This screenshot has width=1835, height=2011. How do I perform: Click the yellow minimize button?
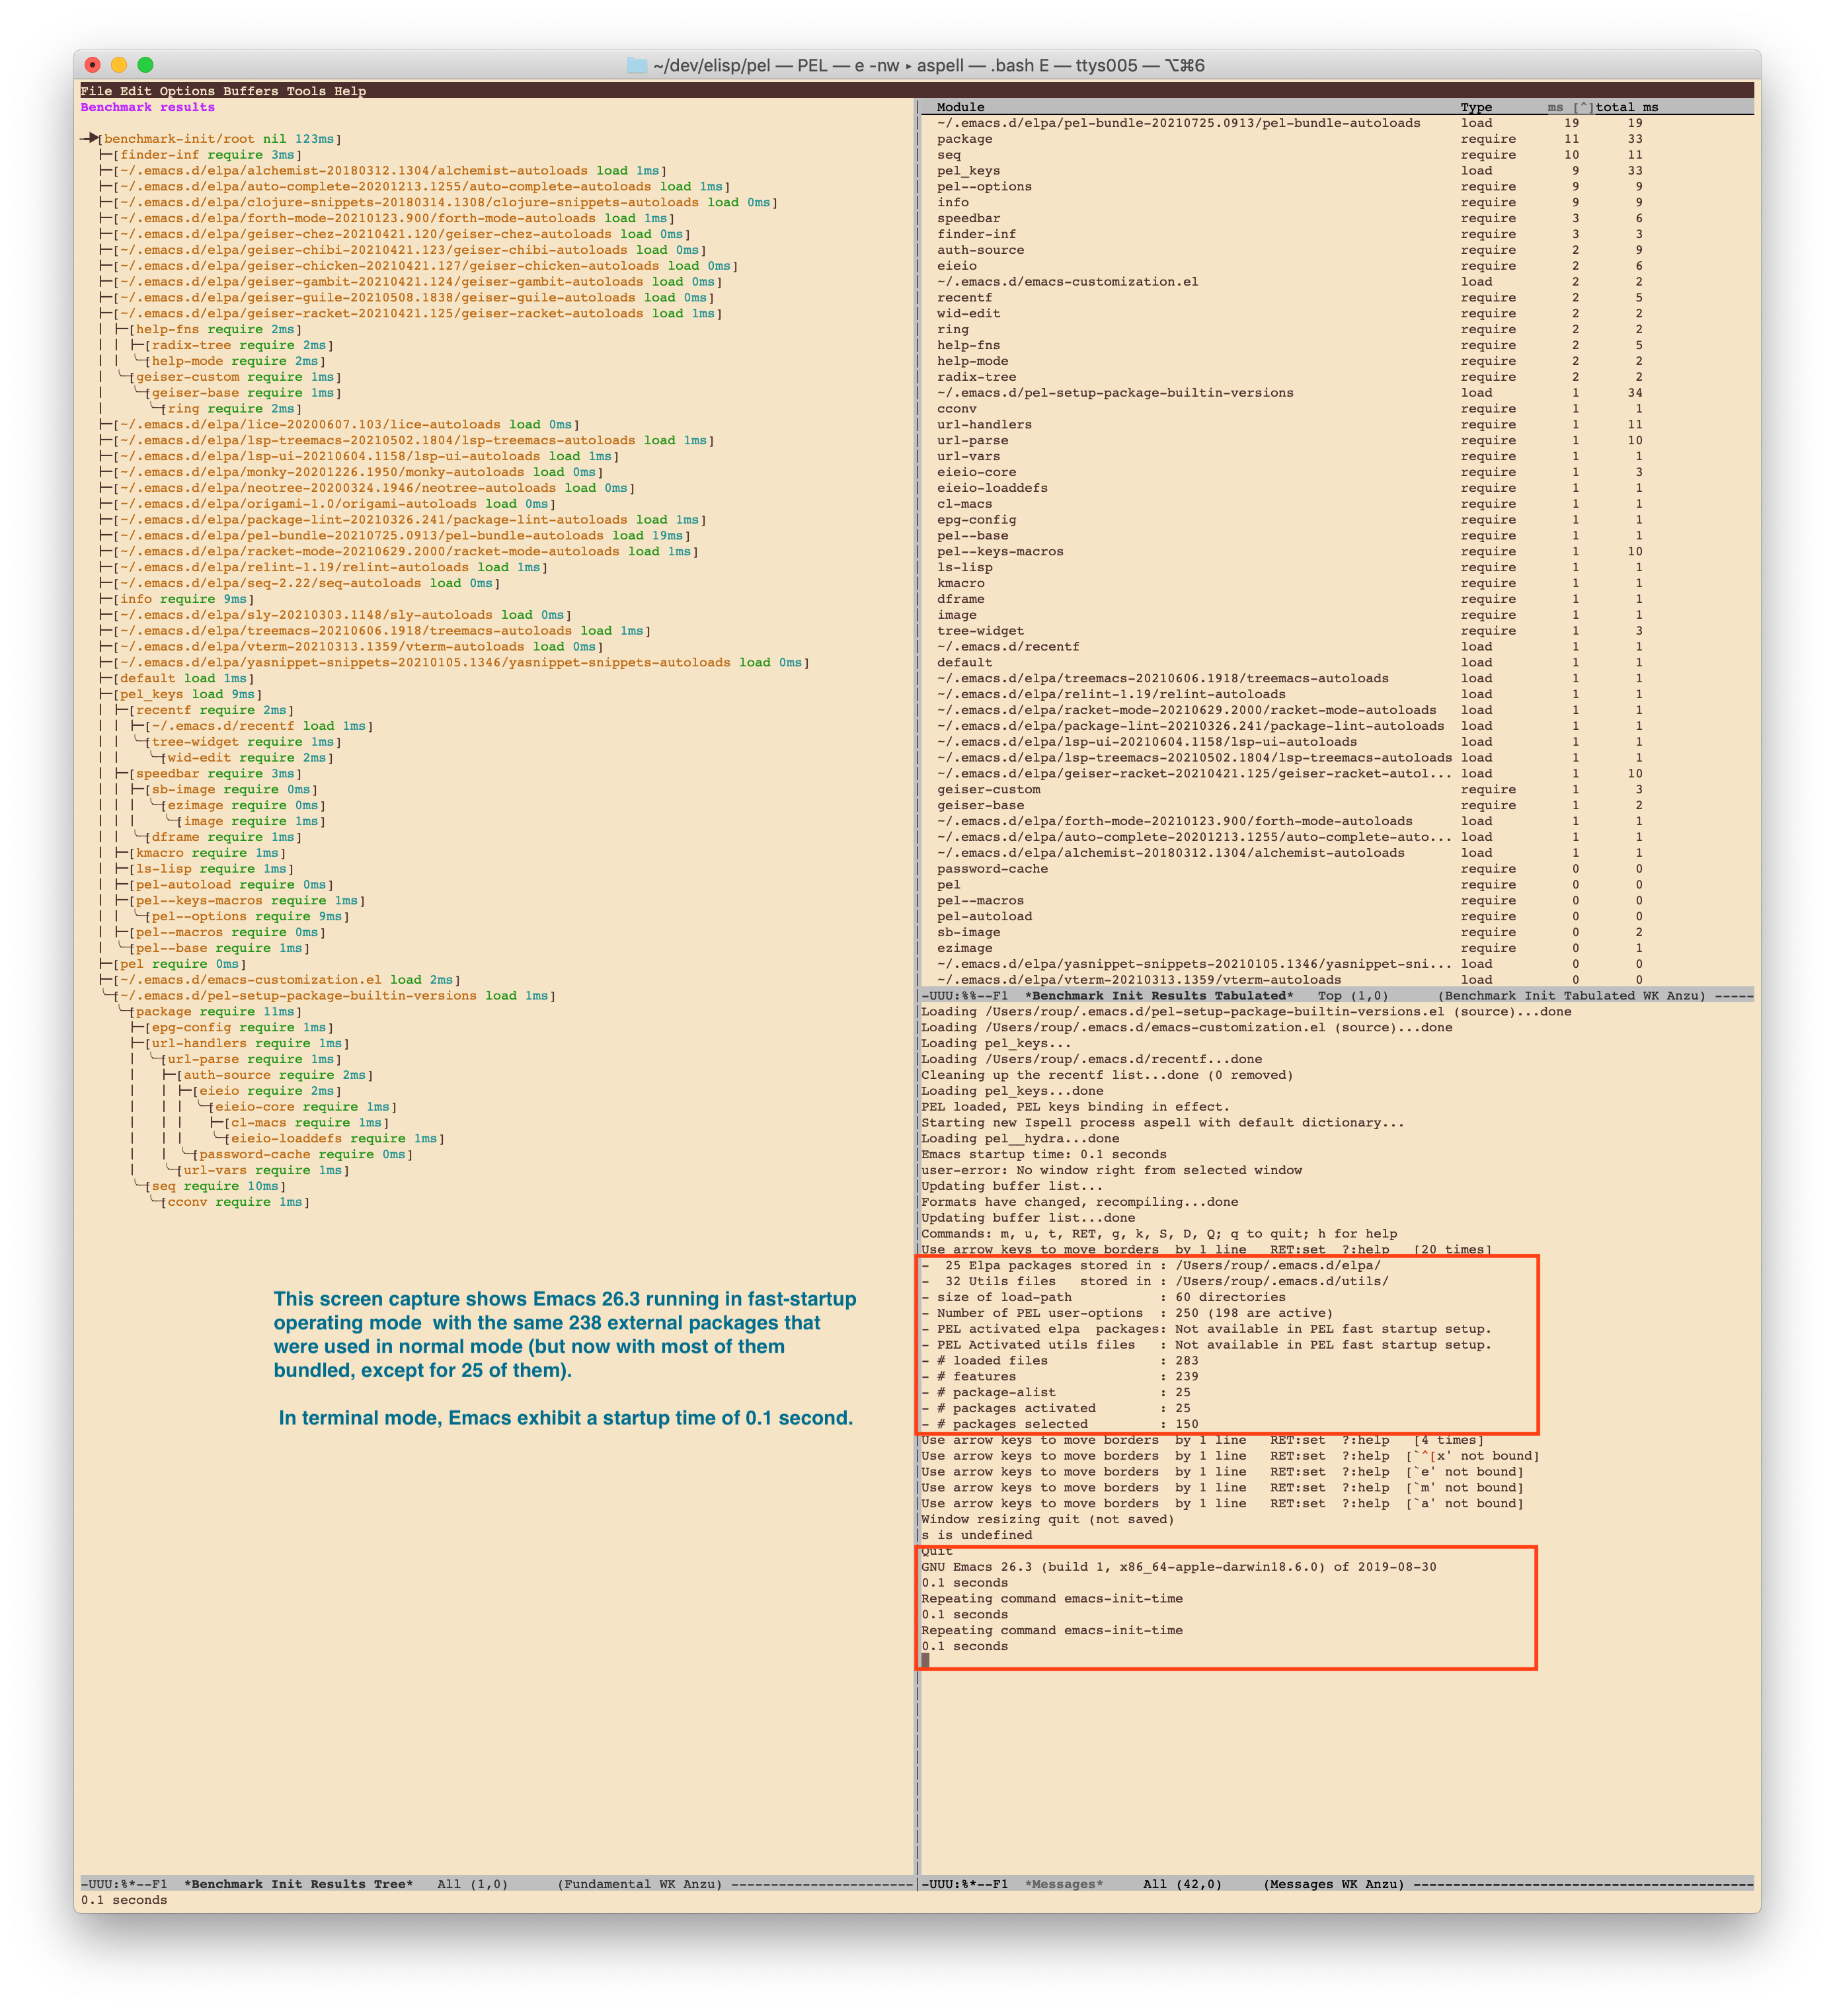[119, 65]
